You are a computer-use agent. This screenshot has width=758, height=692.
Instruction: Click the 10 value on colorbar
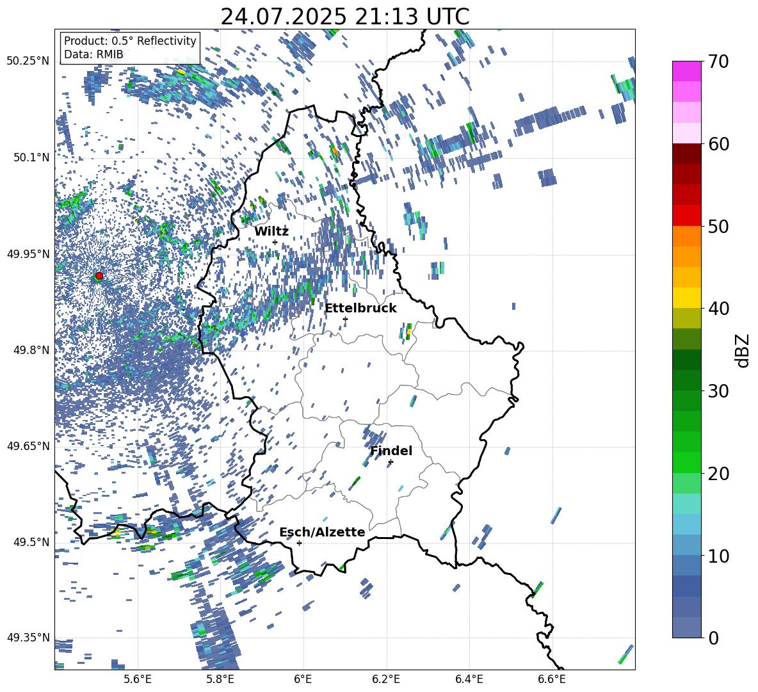718,556
